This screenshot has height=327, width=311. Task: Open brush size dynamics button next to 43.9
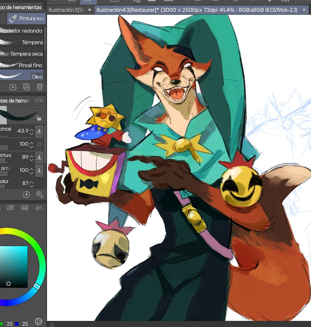coord(39,131)
